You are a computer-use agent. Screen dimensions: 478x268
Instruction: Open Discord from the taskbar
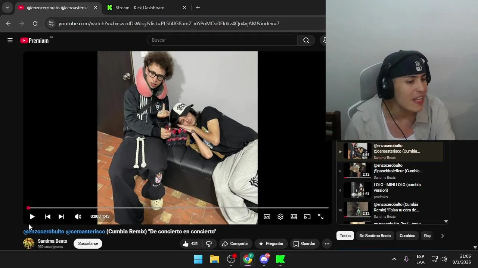pos(264,259)
